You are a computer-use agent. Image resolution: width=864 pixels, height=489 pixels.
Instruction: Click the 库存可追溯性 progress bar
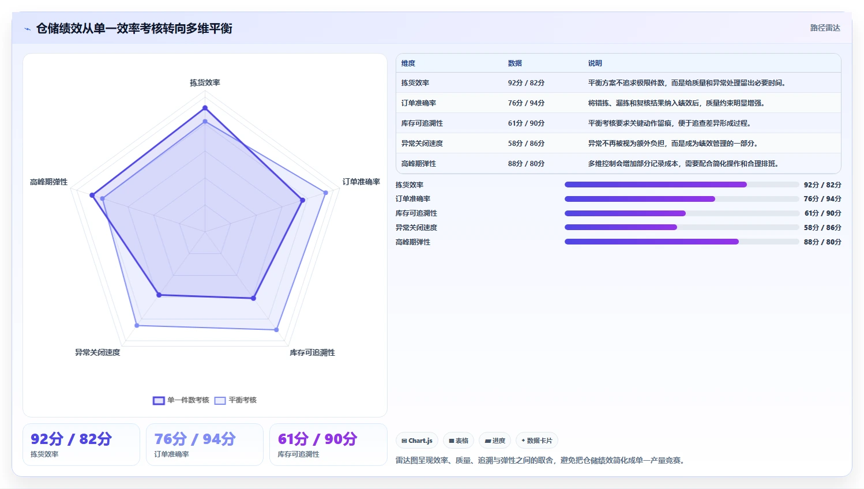pyautogui.click(x=682, y=213)
